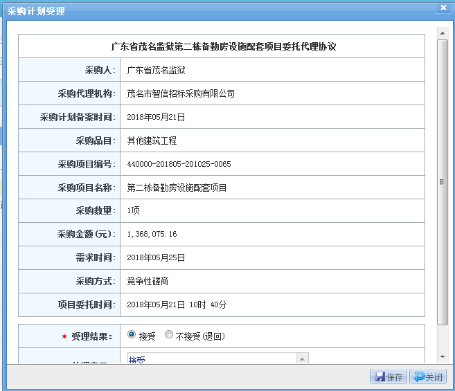Close the dialog with the X icon
The height and width of the screenshot is (391, 455).
(443, 8)
